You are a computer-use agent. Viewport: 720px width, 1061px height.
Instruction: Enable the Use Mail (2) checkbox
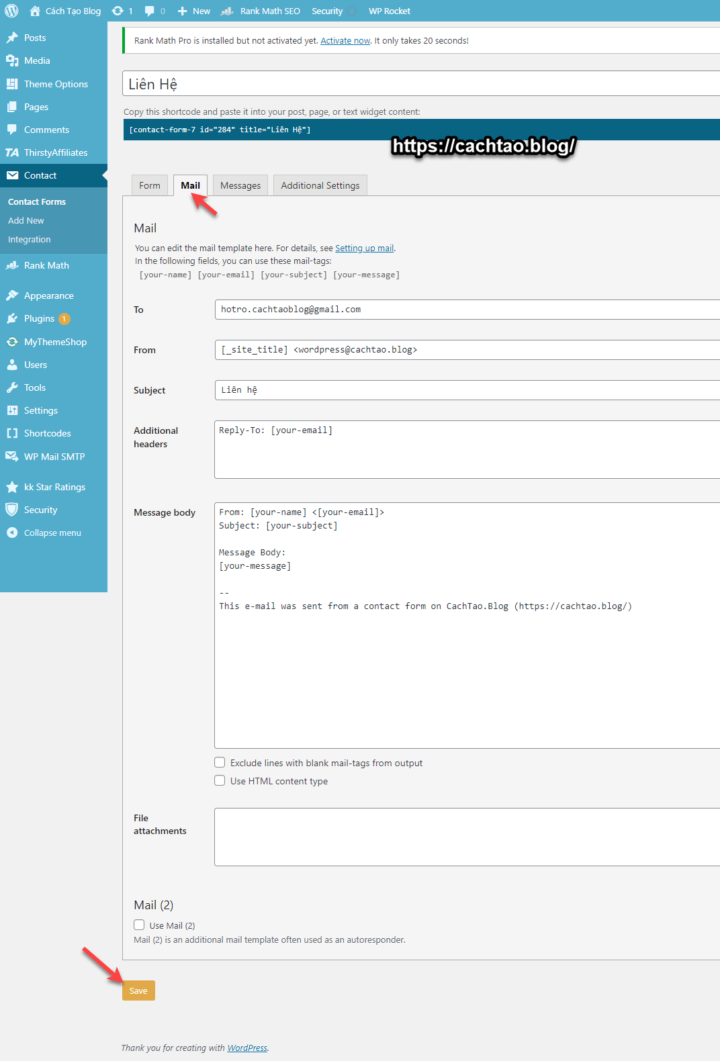[139, 925]
